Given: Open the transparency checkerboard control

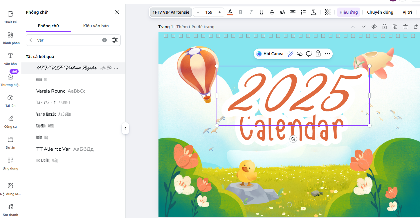Looking at the screenshot, I should pyautogui.click(x=327, y=12).
